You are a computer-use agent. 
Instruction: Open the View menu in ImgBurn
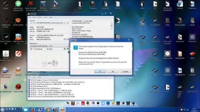coord(34,17)
